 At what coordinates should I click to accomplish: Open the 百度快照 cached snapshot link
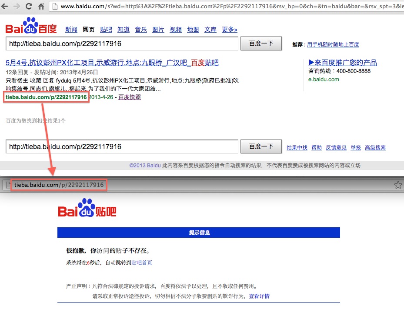(x=130, y=97)
